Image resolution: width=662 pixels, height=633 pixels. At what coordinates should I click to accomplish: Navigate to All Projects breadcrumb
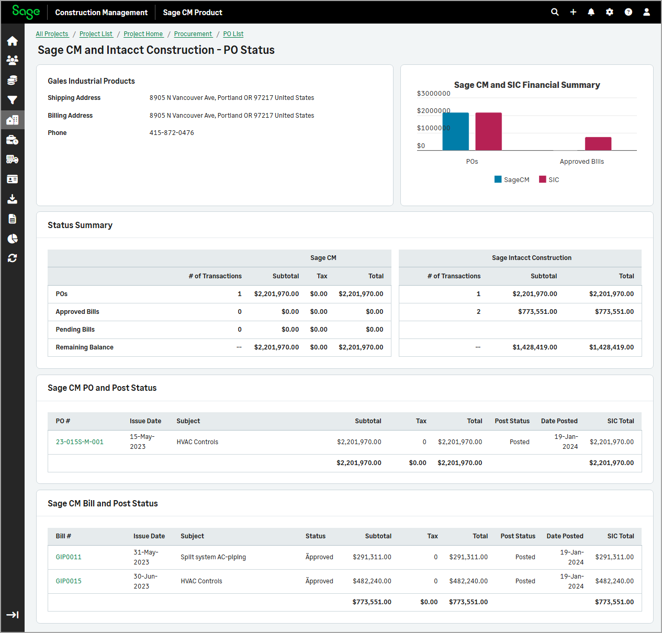point(52,34)
